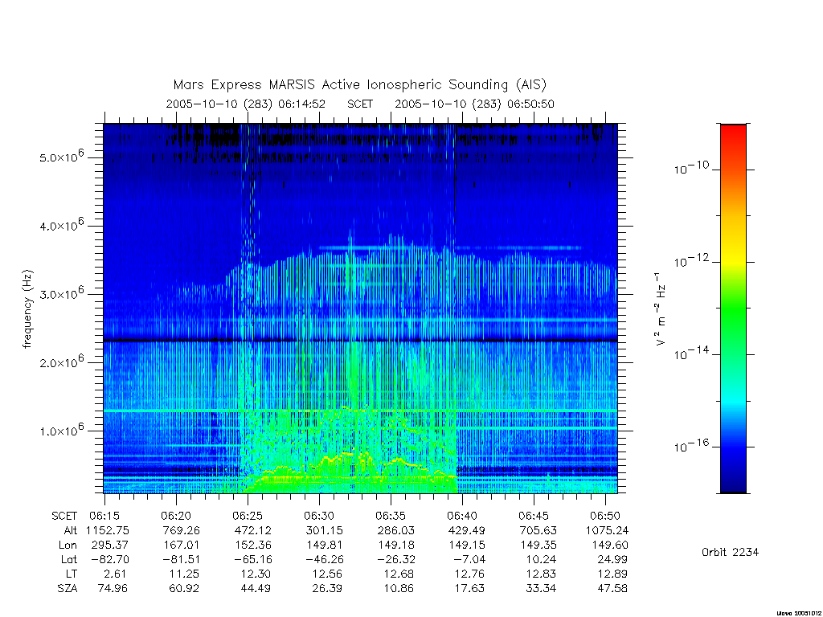
Task: Click the latitude value 24.99
Action: (x=612, y=560)
